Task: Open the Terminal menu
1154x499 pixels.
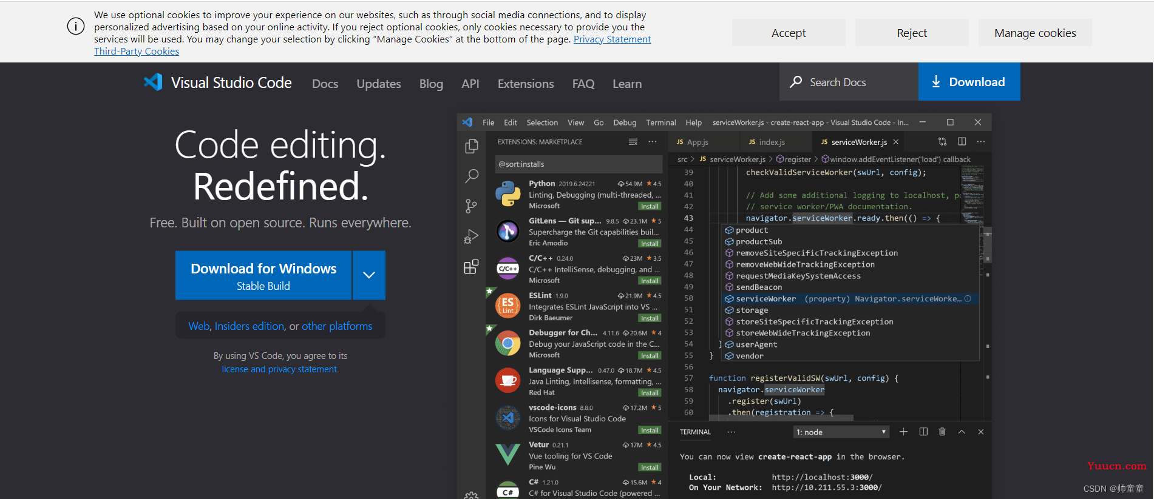Action: (661, 122)
